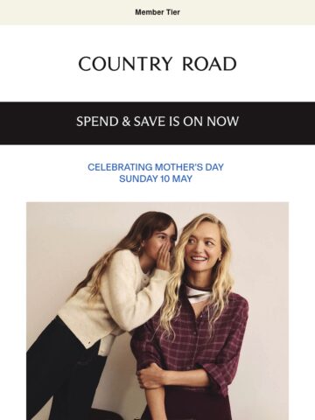The height and width of the screenshot is (420, 315).
Task: Click the Member Tier label
Action: 157,12
